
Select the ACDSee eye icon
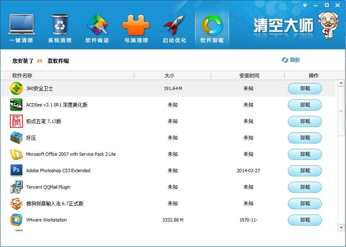tap(16, 105)
